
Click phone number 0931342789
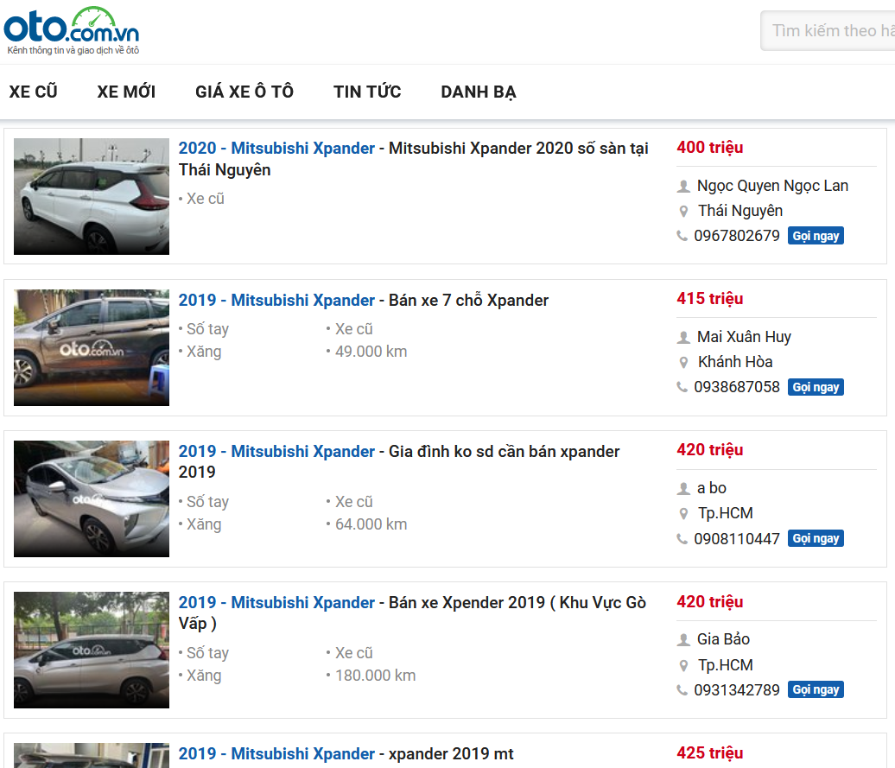(x=737, y=690)
